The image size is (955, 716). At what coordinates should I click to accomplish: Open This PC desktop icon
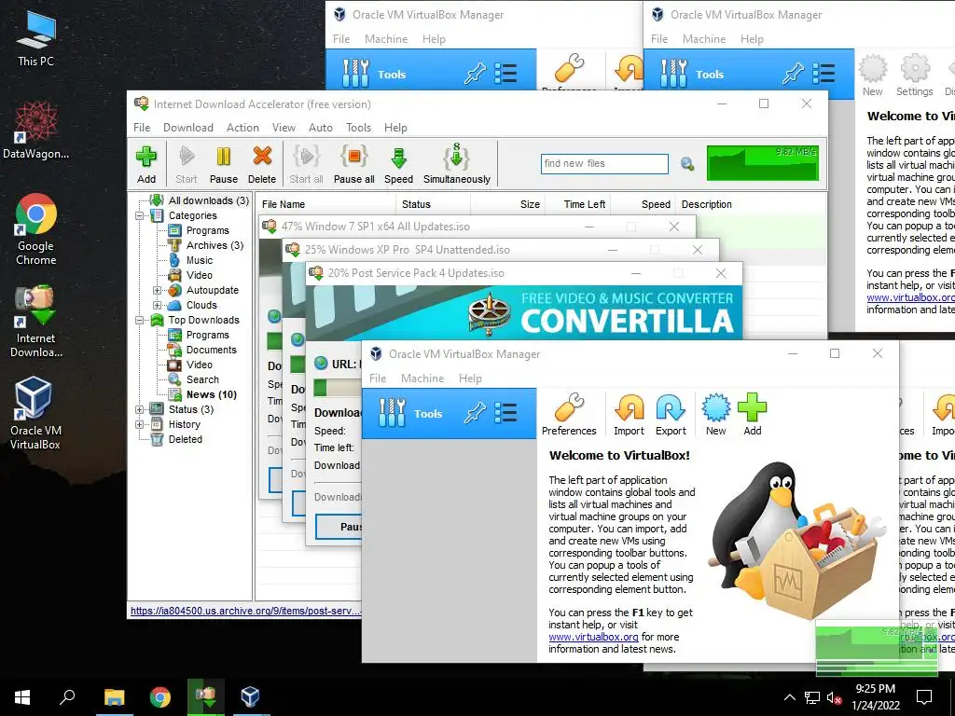click(x=36, y=38)
